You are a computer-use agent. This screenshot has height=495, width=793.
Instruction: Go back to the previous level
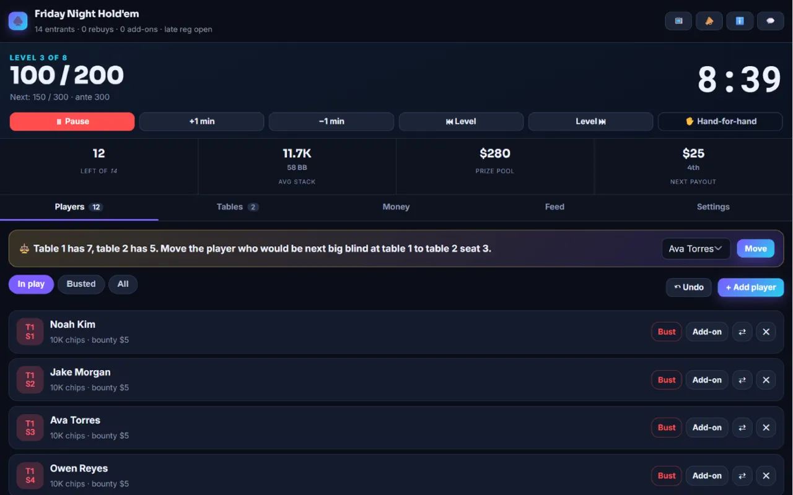click(x=461, y=121)
